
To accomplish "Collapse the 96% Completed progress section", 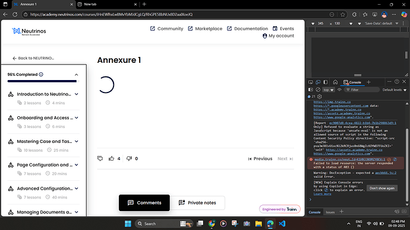I will [76, 75].
